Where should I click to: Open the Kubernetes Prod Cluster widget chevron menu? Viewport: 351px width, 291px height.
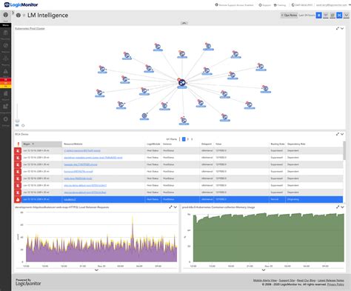342,28
